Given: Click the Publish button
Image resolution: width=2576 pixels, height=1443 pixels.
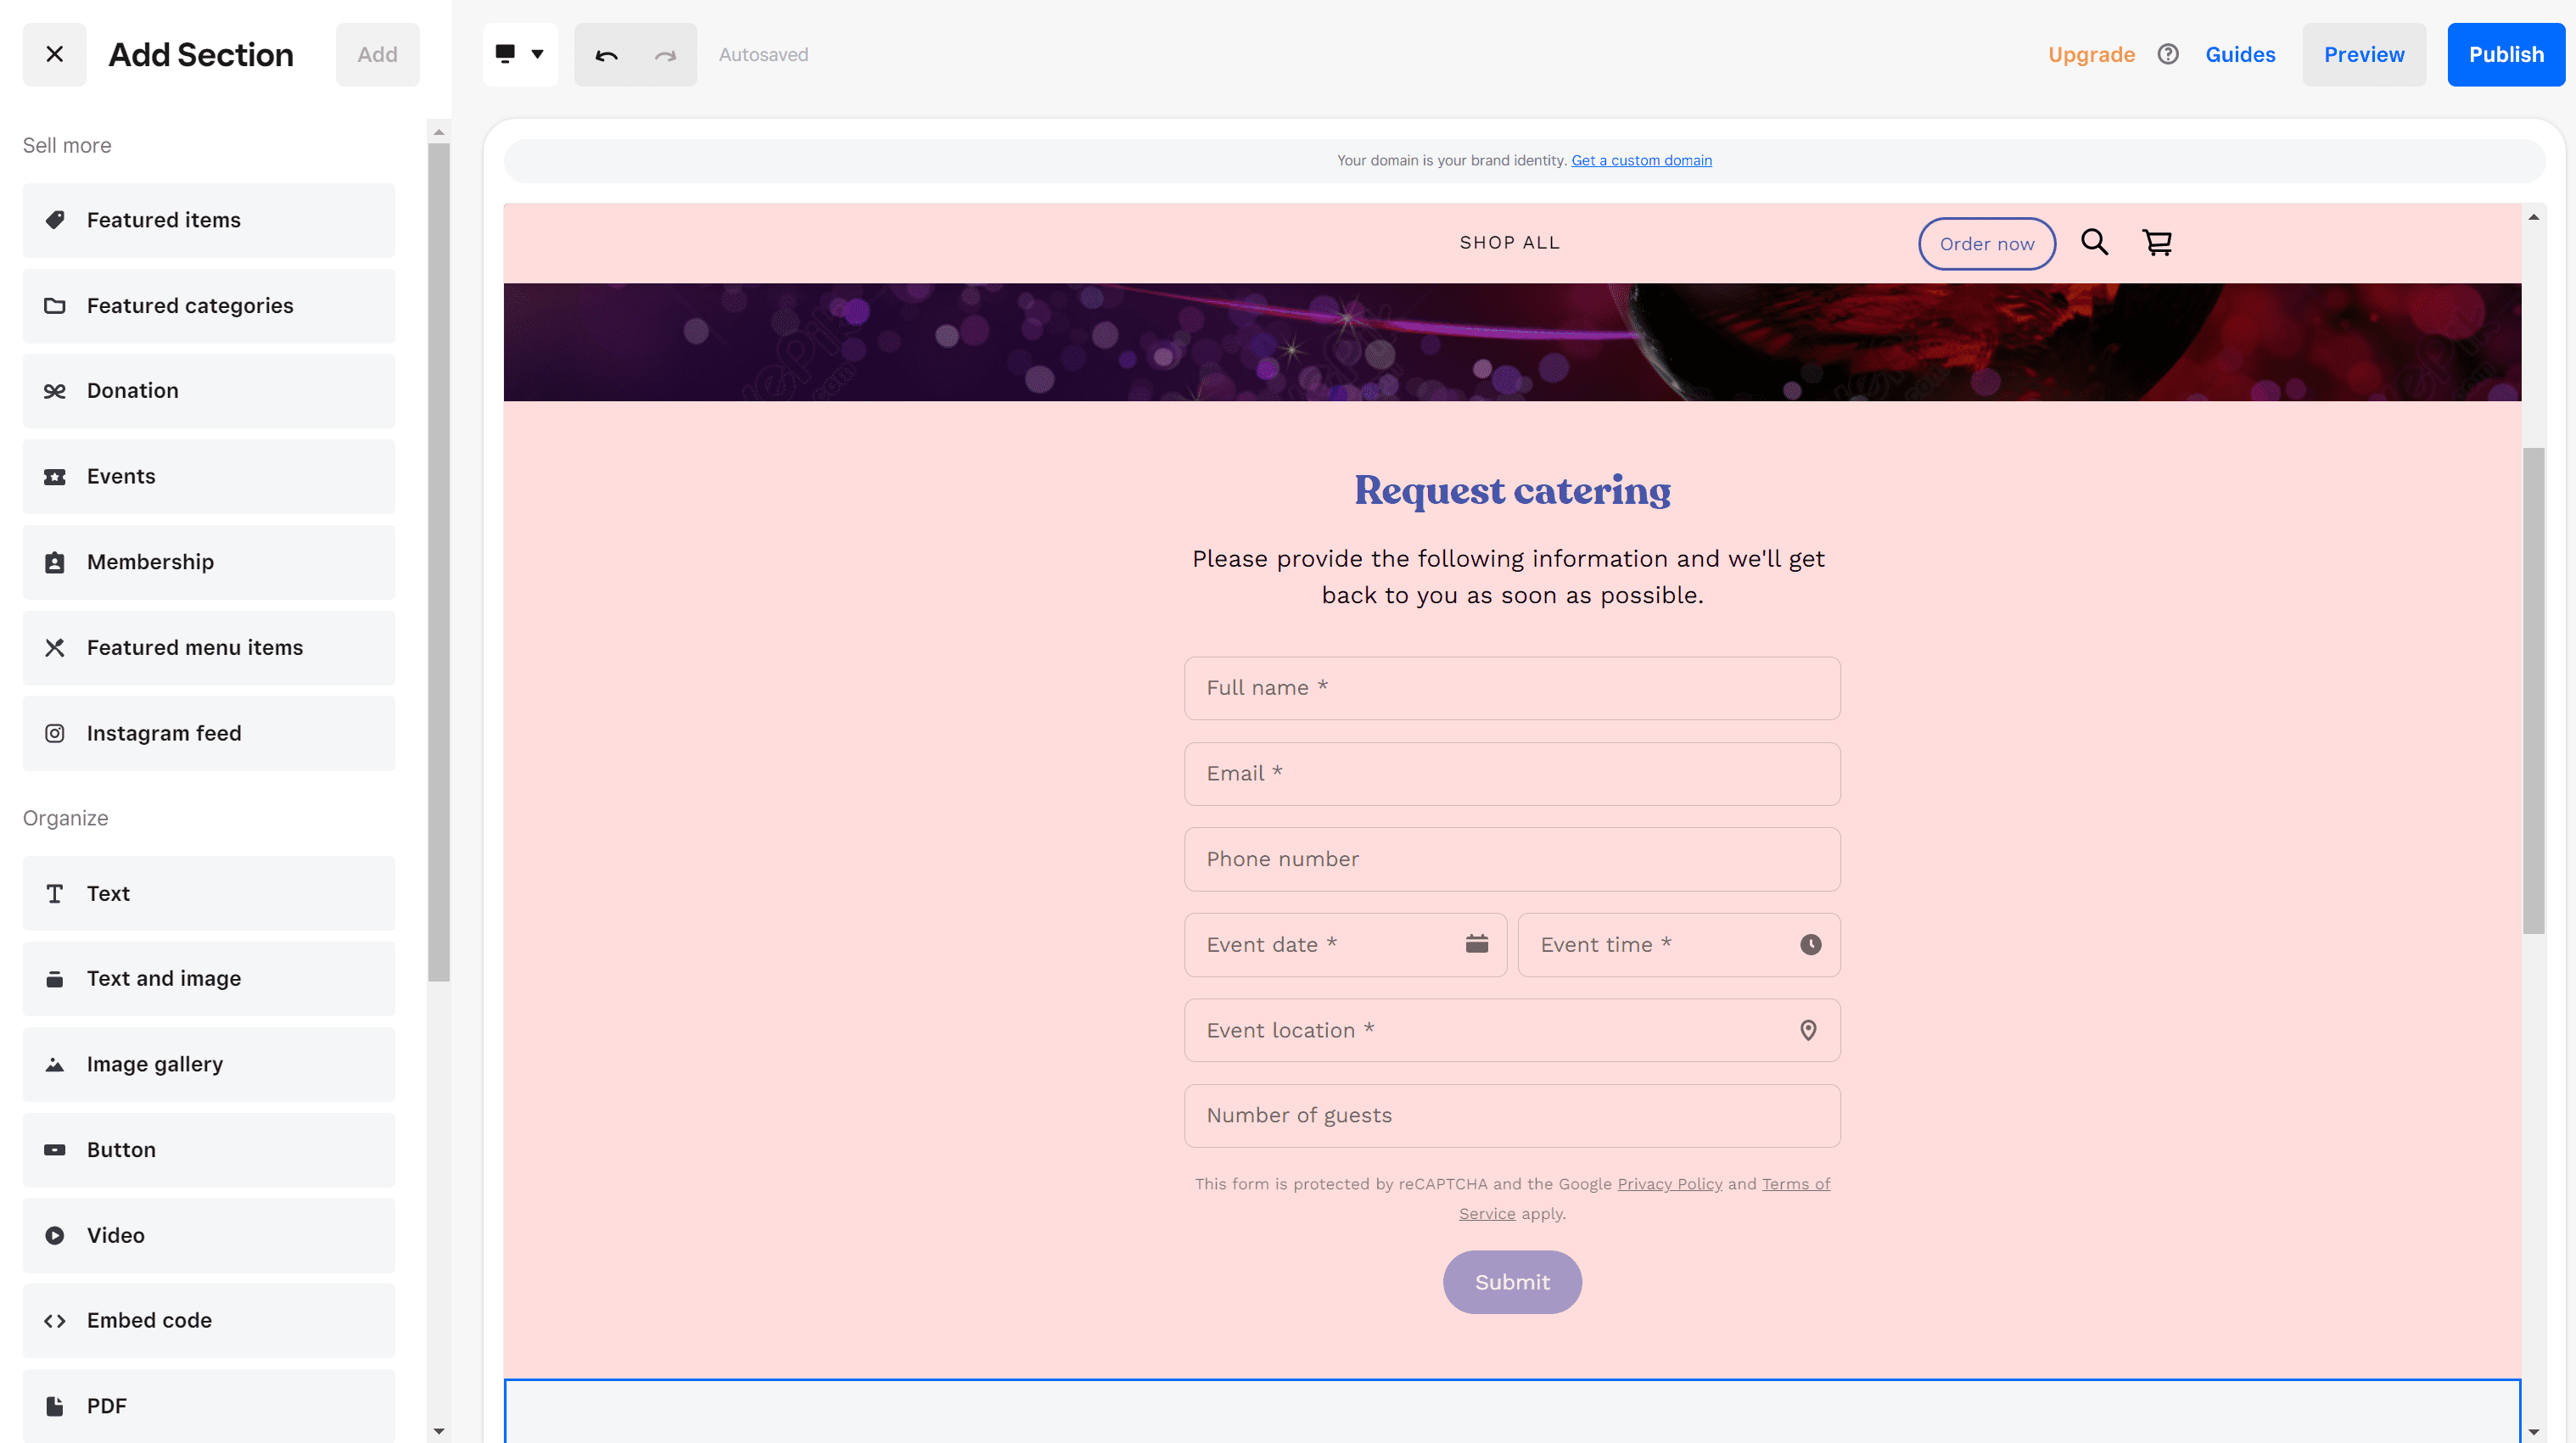Looking at the screenshot, I should 2506,53.
